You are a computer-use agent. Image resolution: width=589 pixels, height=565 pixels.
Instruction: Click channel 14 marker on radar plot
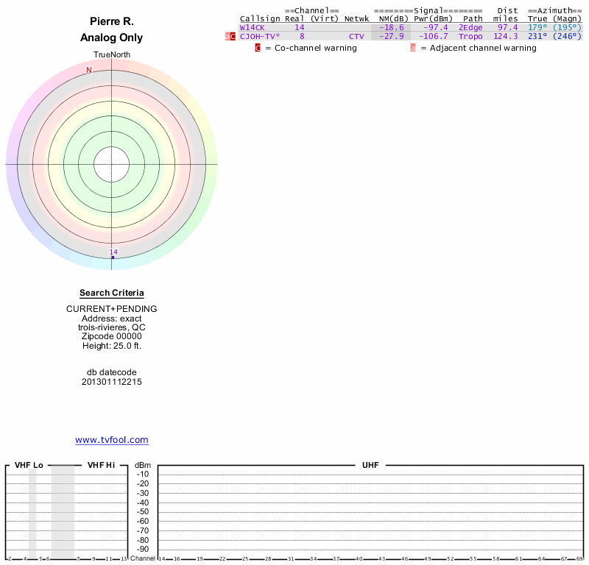tap(113, 253)
